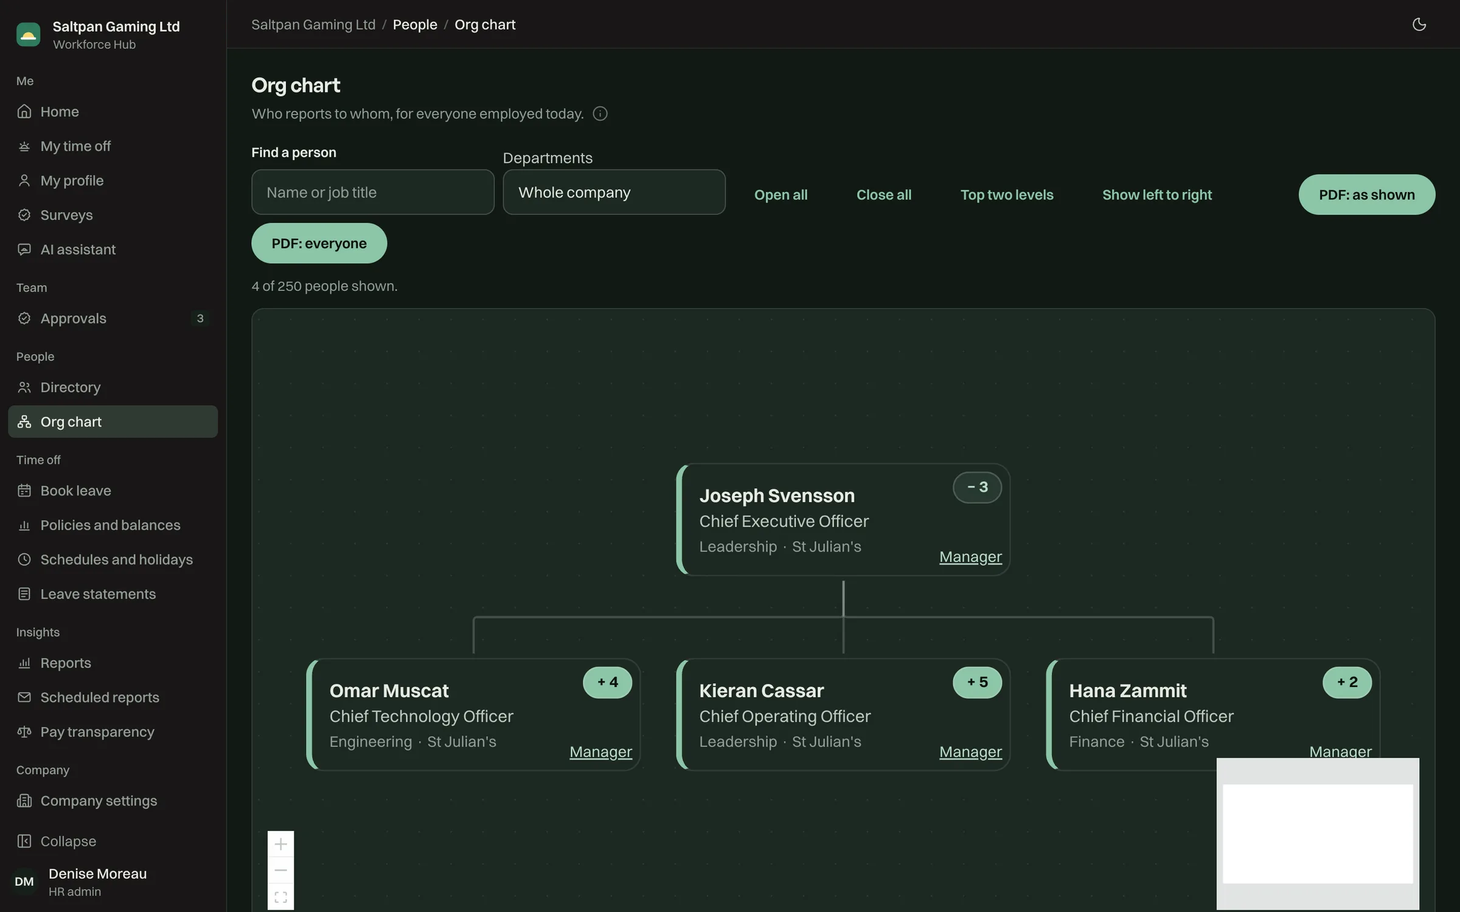Collapse the sidebar
This screenshot has height=912, width=1460.
[113, 841]
